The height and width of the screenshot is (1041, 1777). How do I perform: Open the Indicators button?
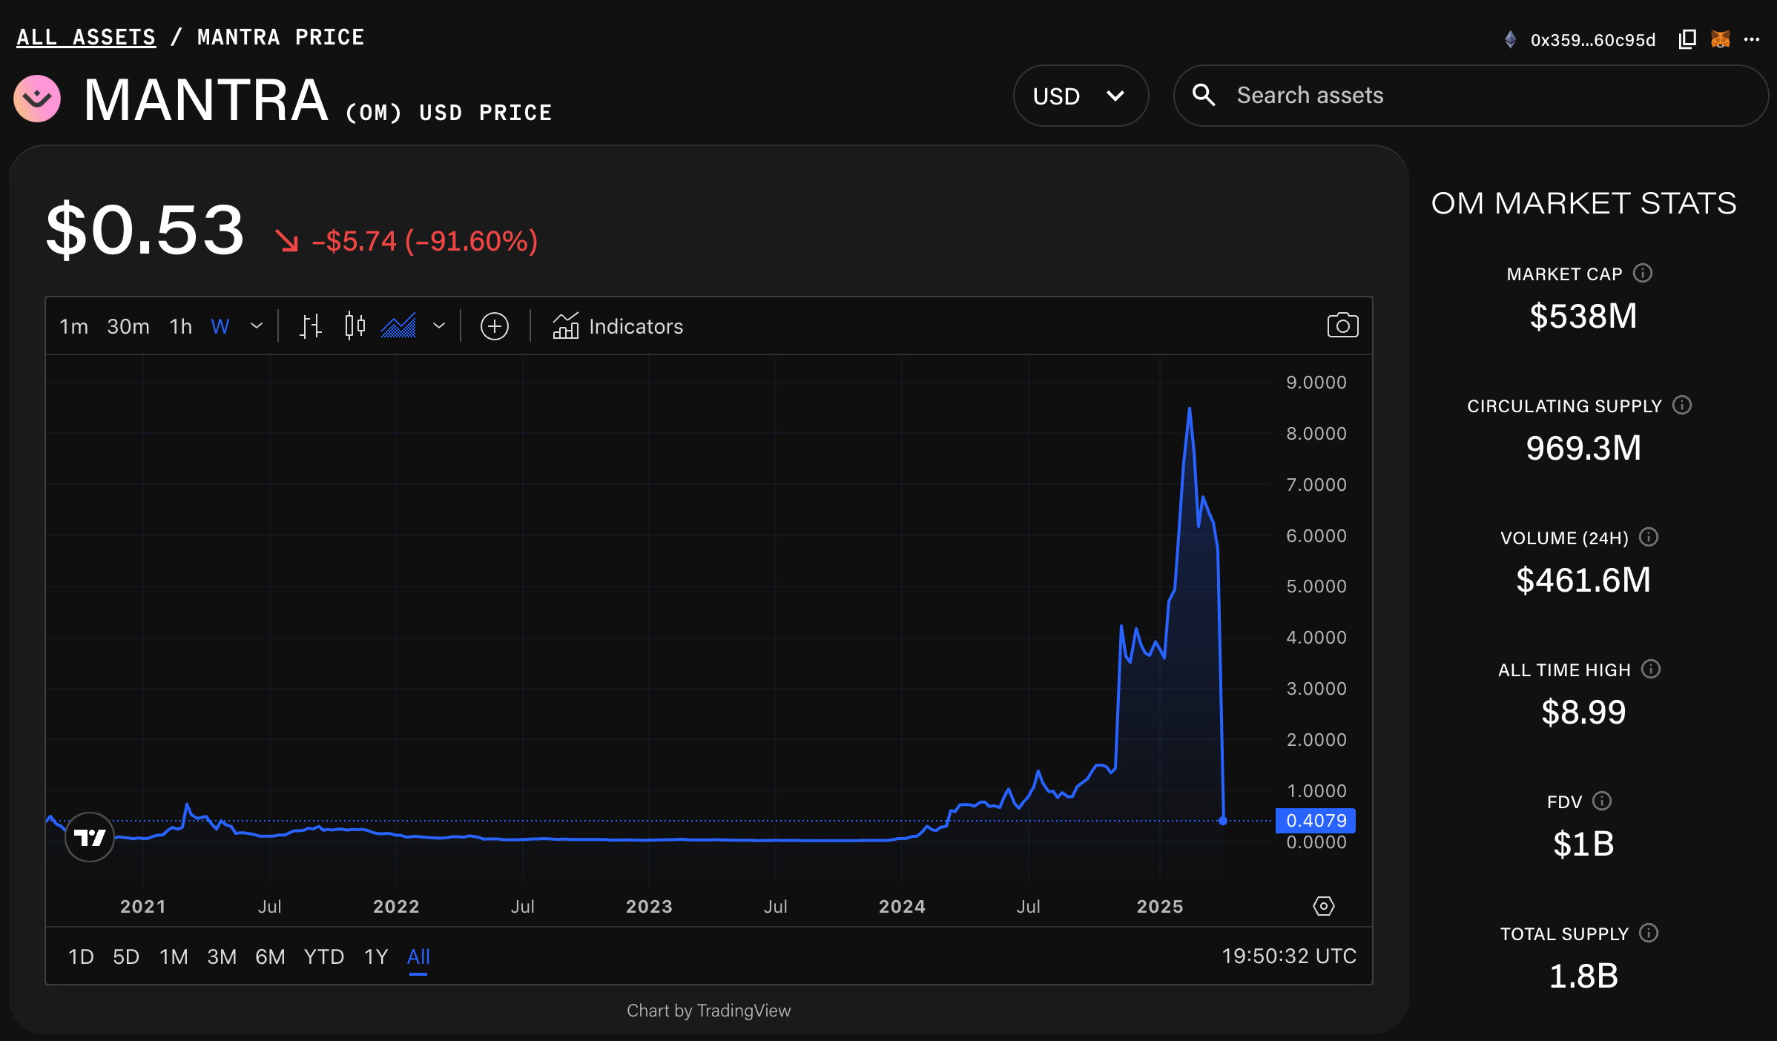[x=618, y=326]
